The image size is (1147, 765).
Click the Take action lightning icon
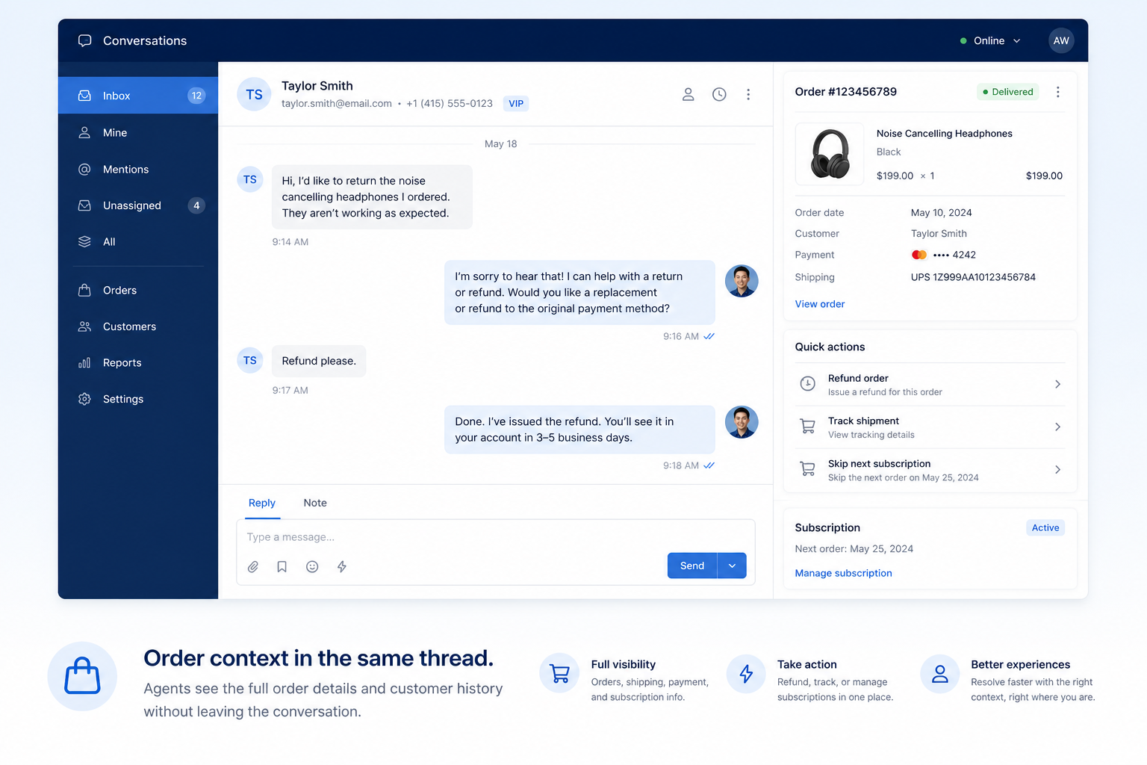click(x=746, y=674)
